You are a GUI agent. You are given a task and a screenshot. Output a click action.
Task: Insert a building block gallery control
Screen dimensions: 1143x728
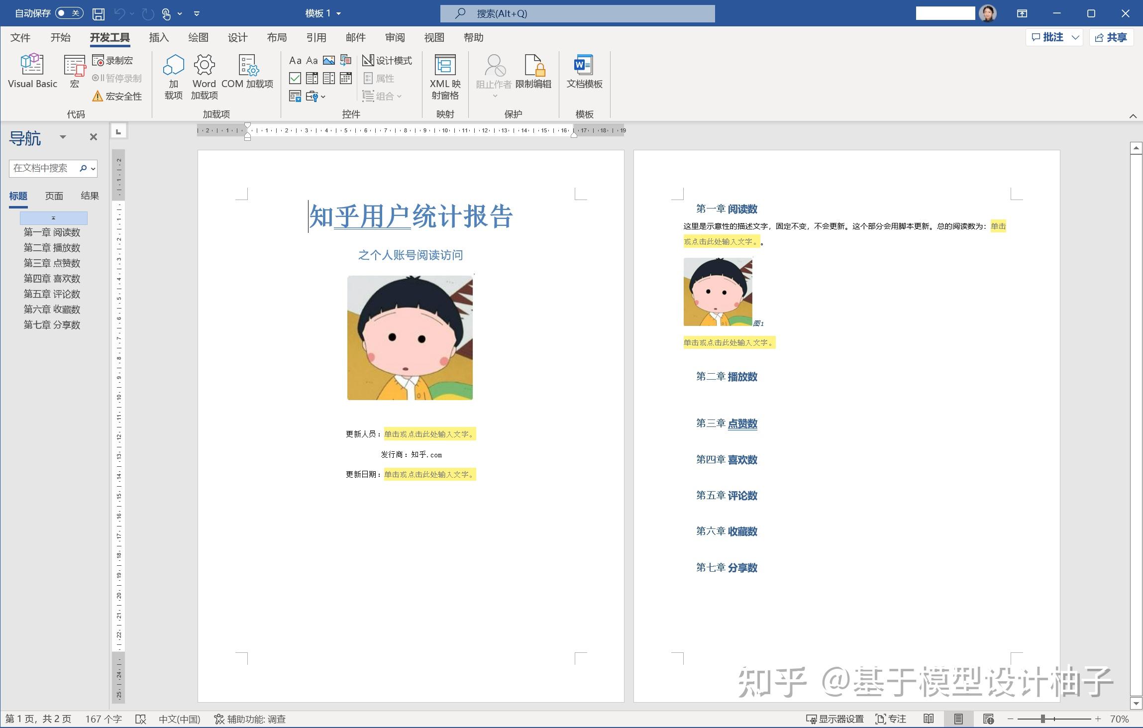pos(346,61)
